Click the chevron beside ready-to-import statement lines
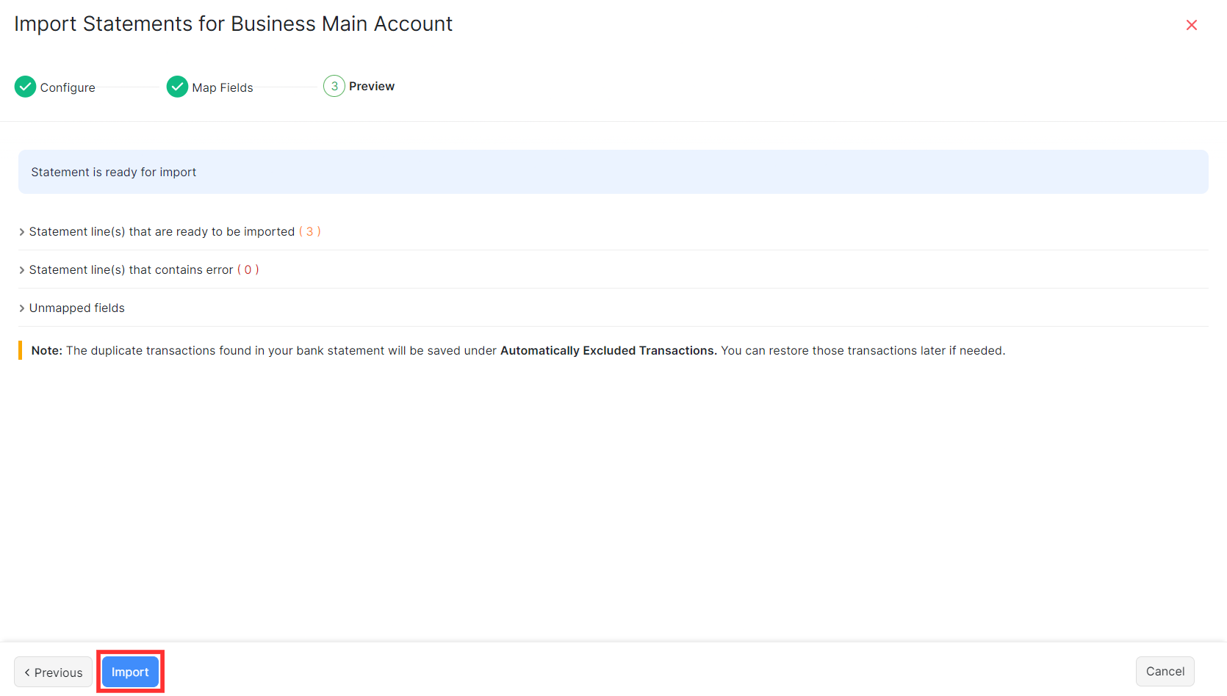This screenshot has width=1227, height=696. (21, 231)
